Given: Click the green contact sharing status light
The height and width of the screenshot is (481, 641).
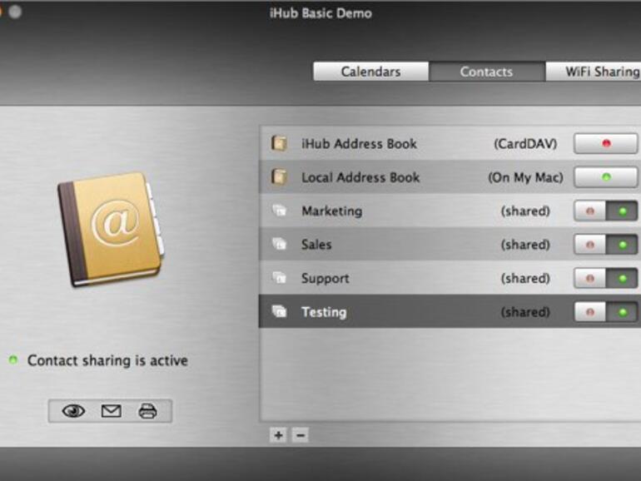Looking at the screenshot, I should click(x=13, y=360).
